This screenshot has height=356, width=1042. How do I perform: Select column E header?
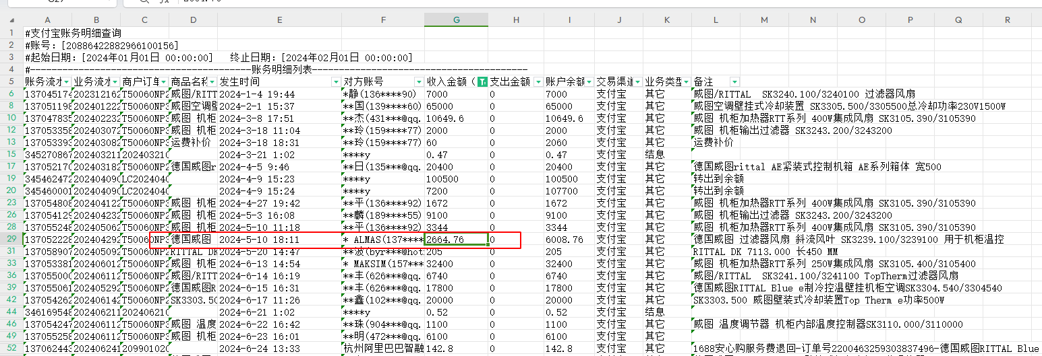tap(279, 20)
